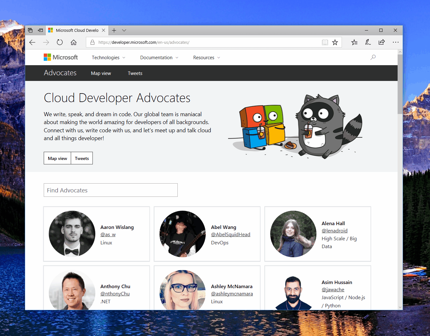Click Advocates heading in dark bar
This screenshot has height=336, width=430.
[60, 73]
